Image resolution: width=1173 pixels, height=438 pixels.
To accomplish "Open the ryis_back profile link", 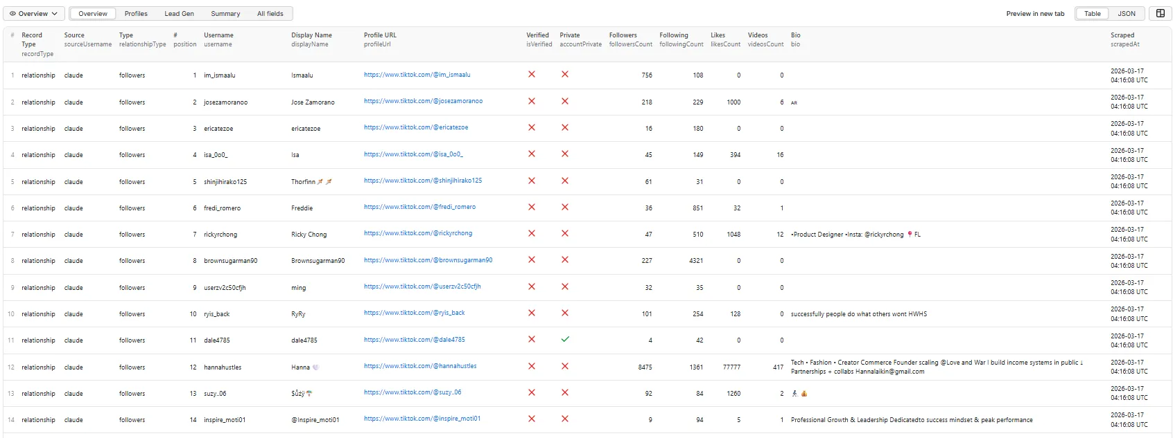I will pyautogui.click(x=415, y=313).
